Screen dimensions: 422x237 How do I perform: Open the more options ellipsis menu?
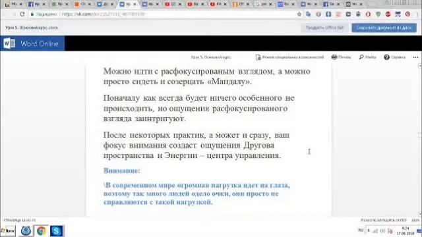point(415,57)
